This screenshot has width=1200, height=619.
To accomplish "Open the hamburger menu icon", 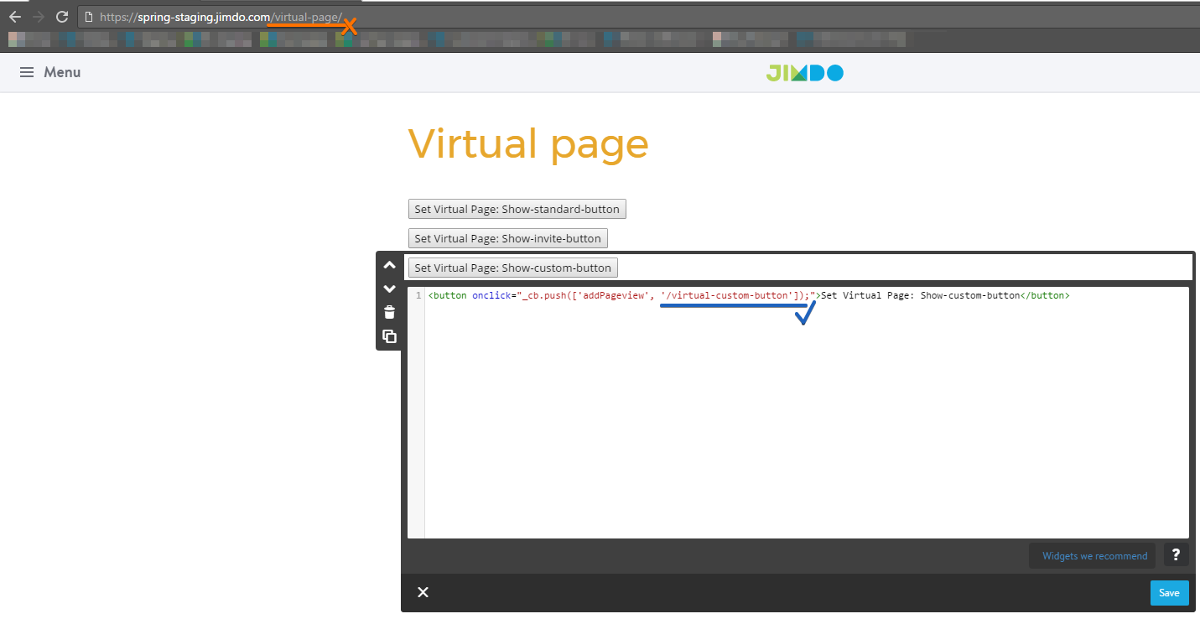I will click(x=26, y=72).
